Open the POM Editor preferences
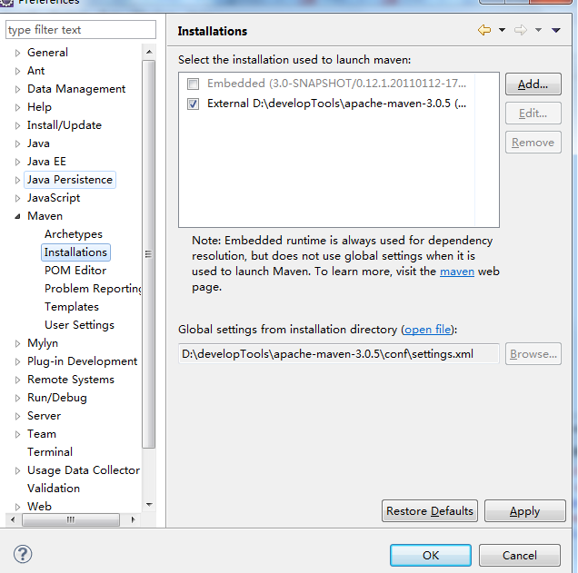The image size is (578, 573). tap(75, 271)
